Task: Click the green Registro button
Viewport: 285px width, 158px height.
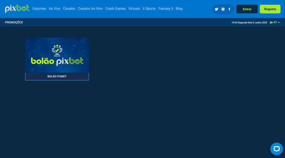Action: (x=270, y=9)
